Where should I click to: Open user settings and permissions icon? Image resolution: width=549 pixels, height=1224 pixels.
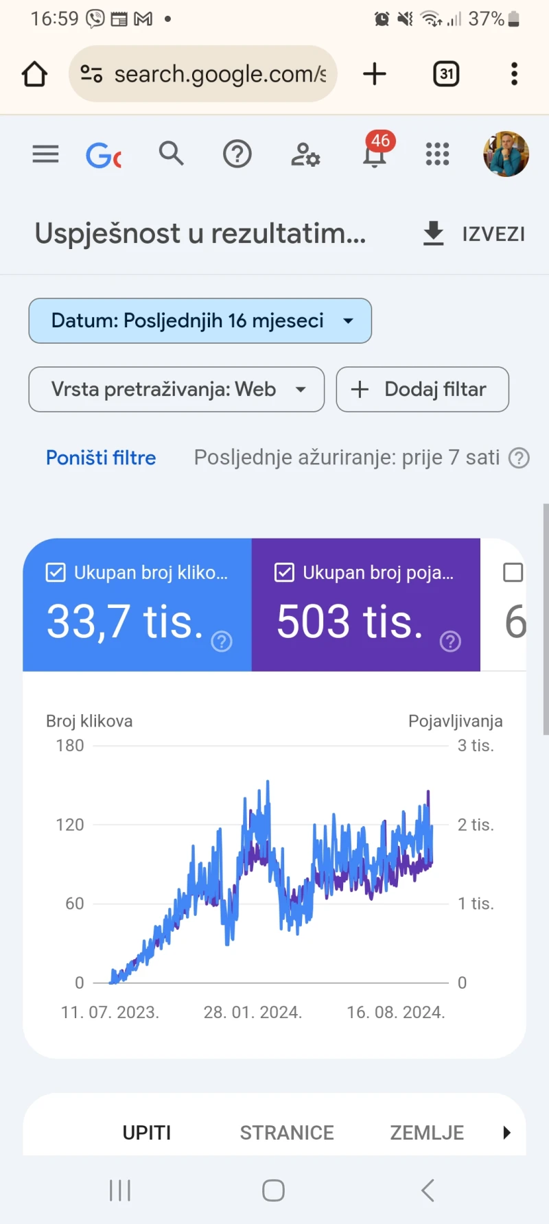[305, 155]
